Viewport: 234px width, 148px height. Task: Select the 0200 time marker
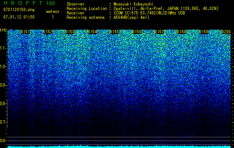226,32
